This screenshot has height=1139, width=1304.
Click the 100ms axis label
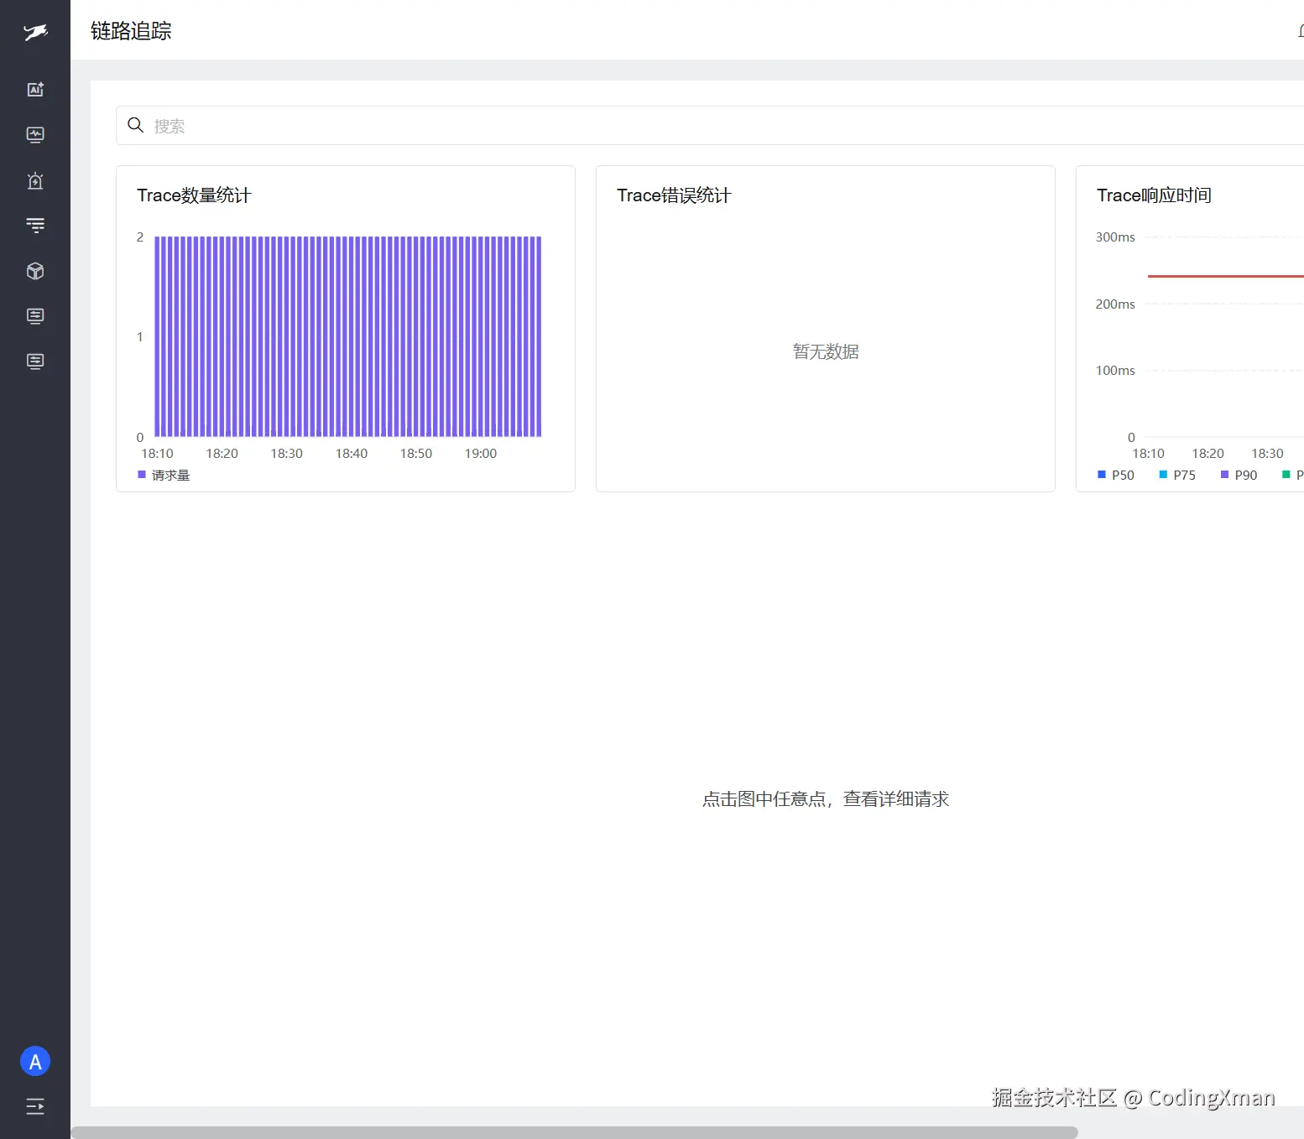pyautogui.click(x=1115, y=371)
